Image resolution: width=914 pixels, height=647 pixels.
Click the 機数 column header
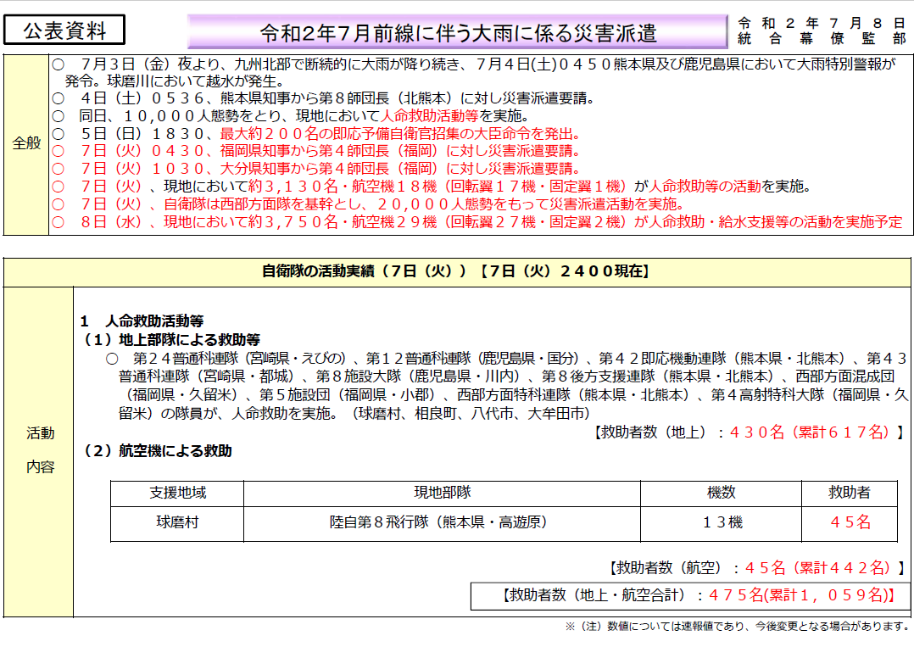click(721, 494)
